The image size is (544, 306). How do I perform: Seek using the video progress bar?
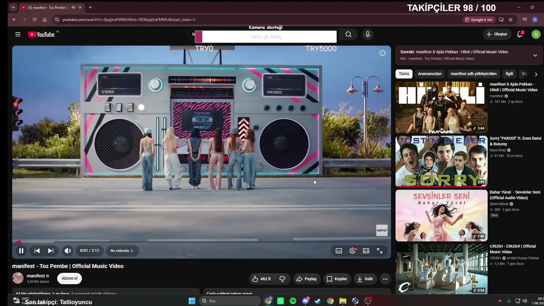(201, 242)
